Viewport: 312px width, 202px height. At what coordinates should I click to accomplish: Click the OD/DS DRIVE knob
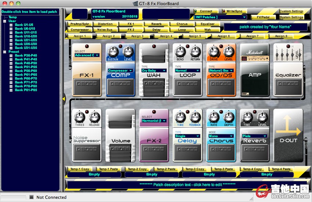pyautogui.click(x=214, y=52)
